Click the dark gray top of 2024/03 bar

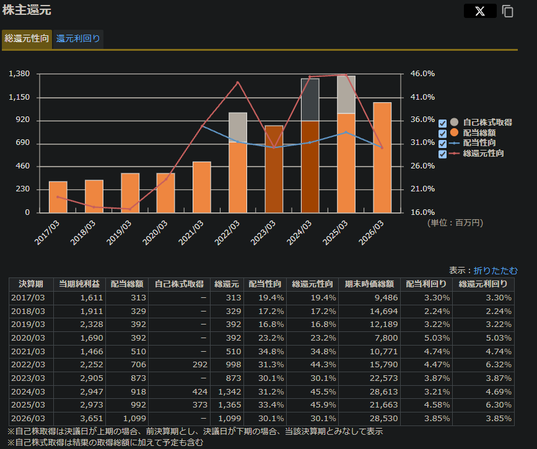tap(310, 100)
